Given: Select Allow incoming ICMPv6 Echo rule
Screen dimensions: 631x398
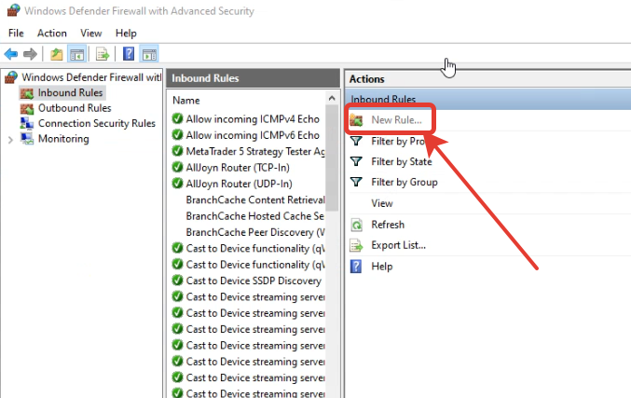Looking at the screenshot, I should (253, 135).
